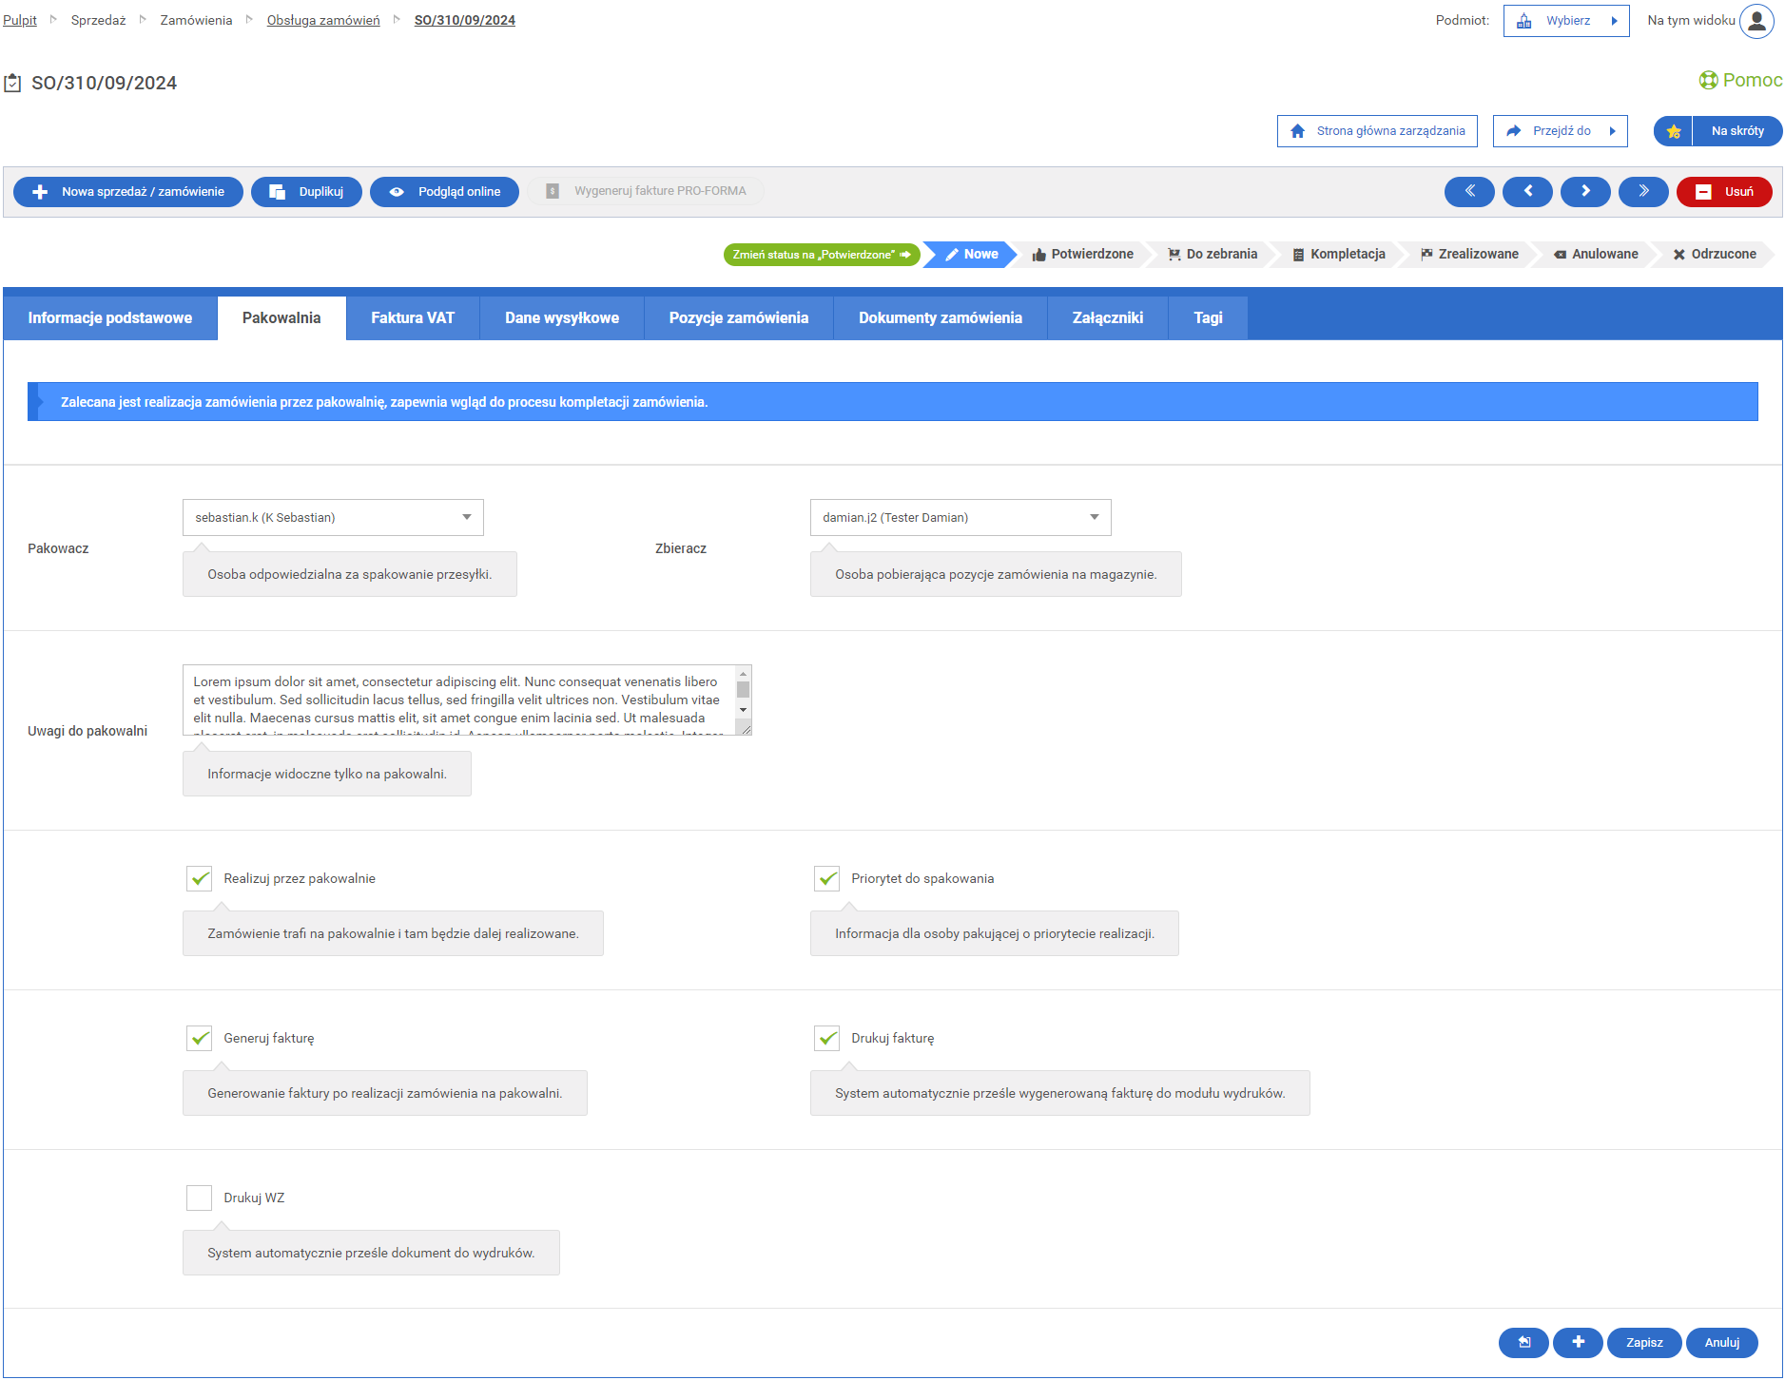Click inside Uwagi do pakowalni text area
This screenshot has height=1380, width=1785.
[x=456, y=700]
